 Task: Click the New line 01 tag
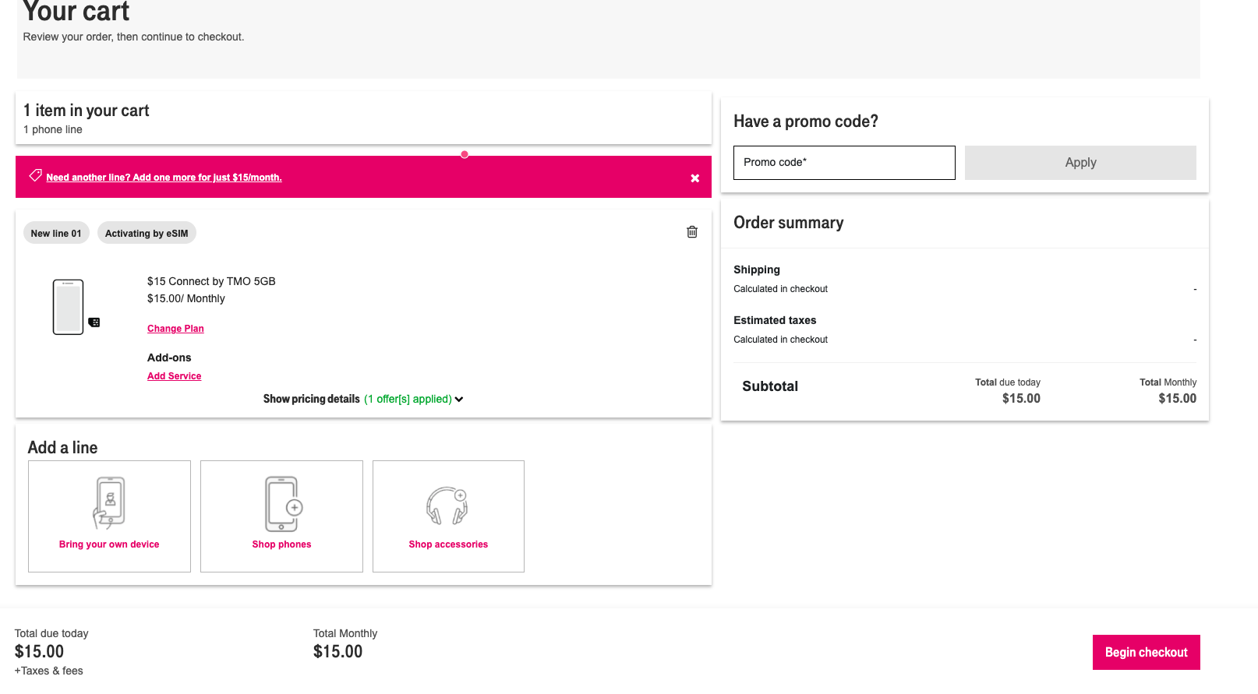pyautogui.click(x=56, y=234)
